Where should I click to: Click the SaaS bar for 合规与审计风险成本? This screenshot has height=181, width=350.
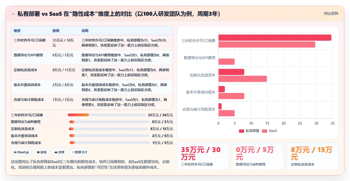pos(226,113)
